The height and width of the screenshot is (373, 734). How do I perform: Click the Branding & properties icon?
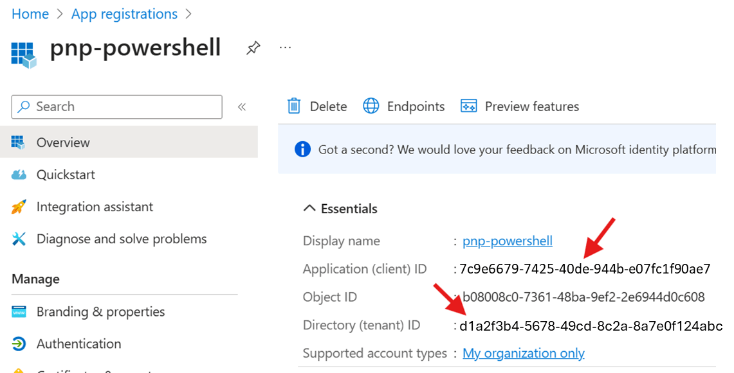(19, 312)
